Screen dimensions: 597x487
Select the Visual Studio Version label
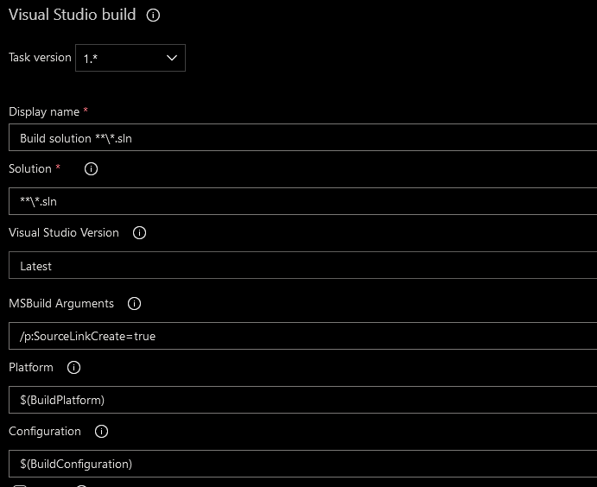(64, 233)
